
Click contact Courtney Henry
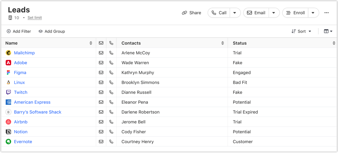137,142
